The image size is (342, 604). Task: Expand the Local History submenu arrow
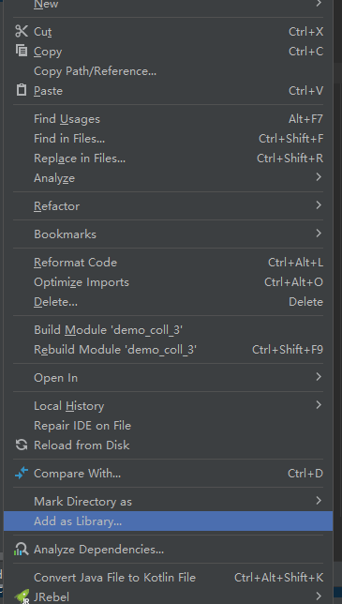319,405
